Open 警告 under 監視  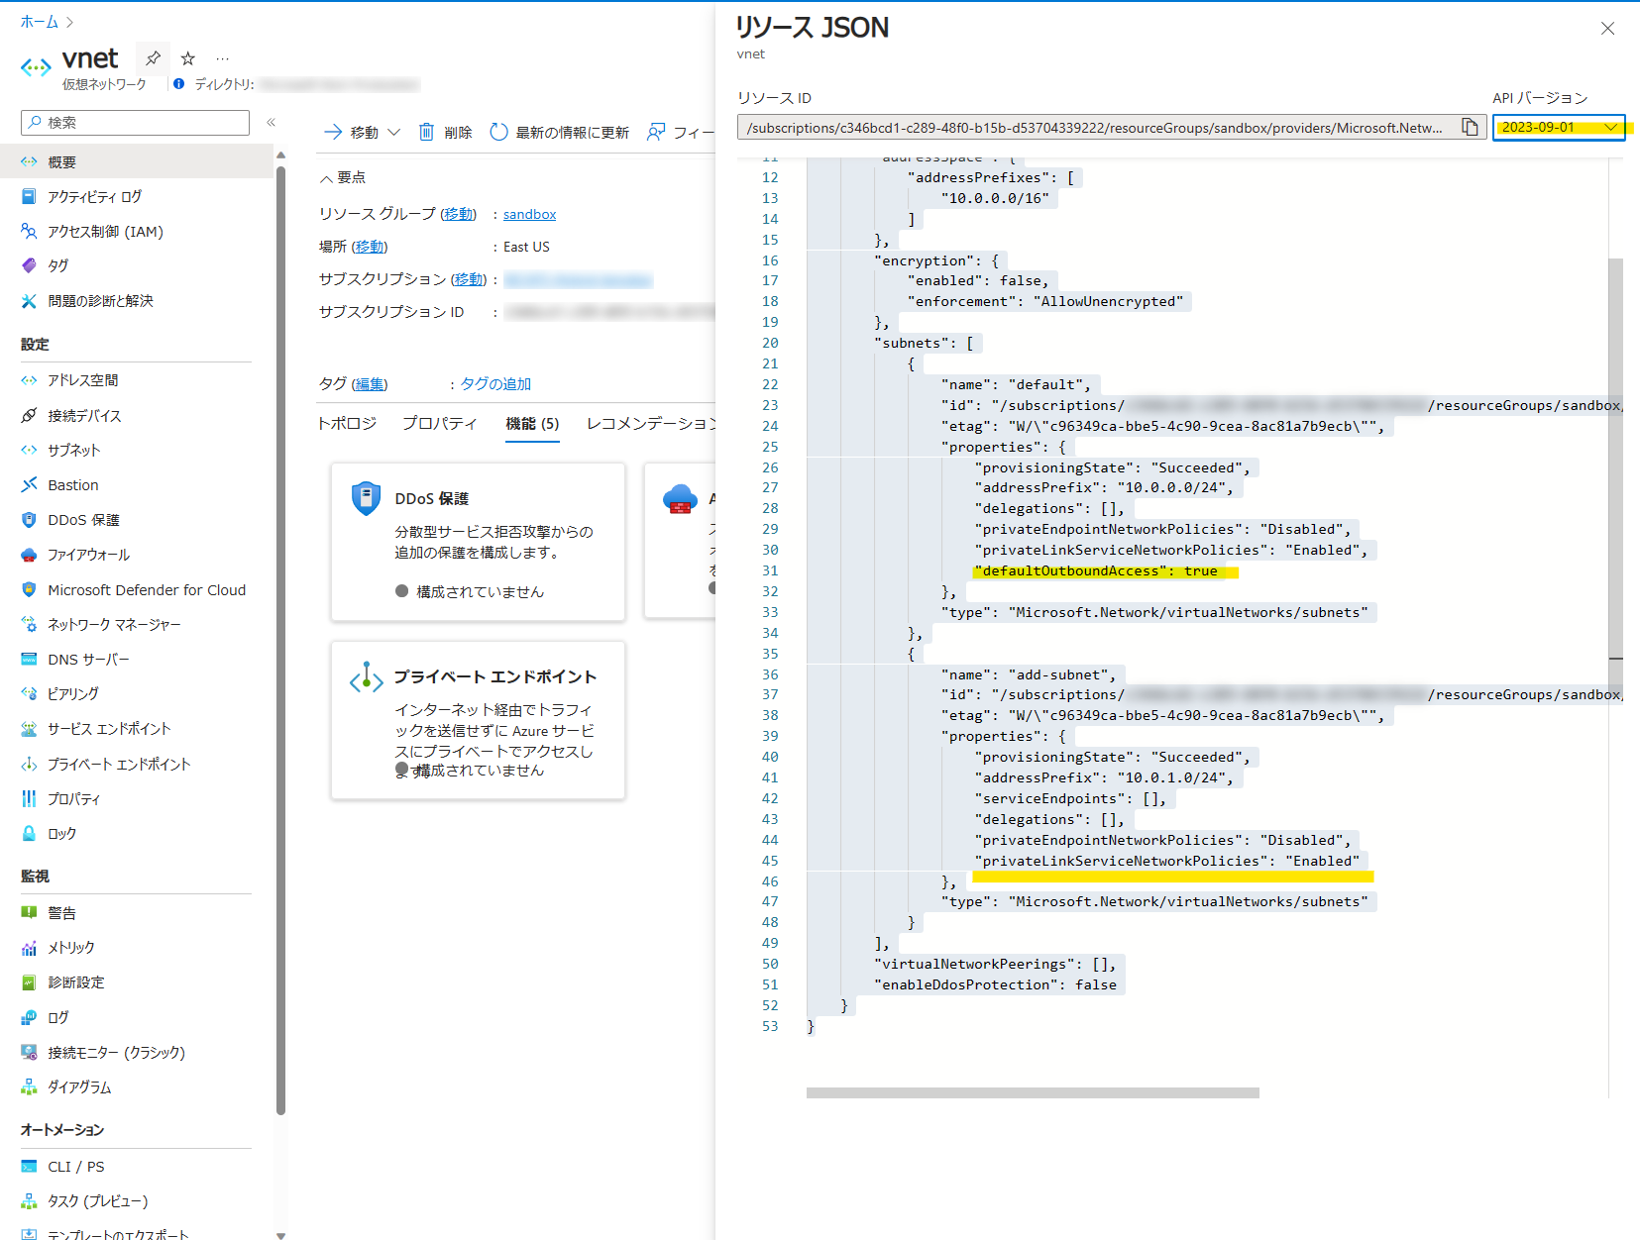pos(61,912)
